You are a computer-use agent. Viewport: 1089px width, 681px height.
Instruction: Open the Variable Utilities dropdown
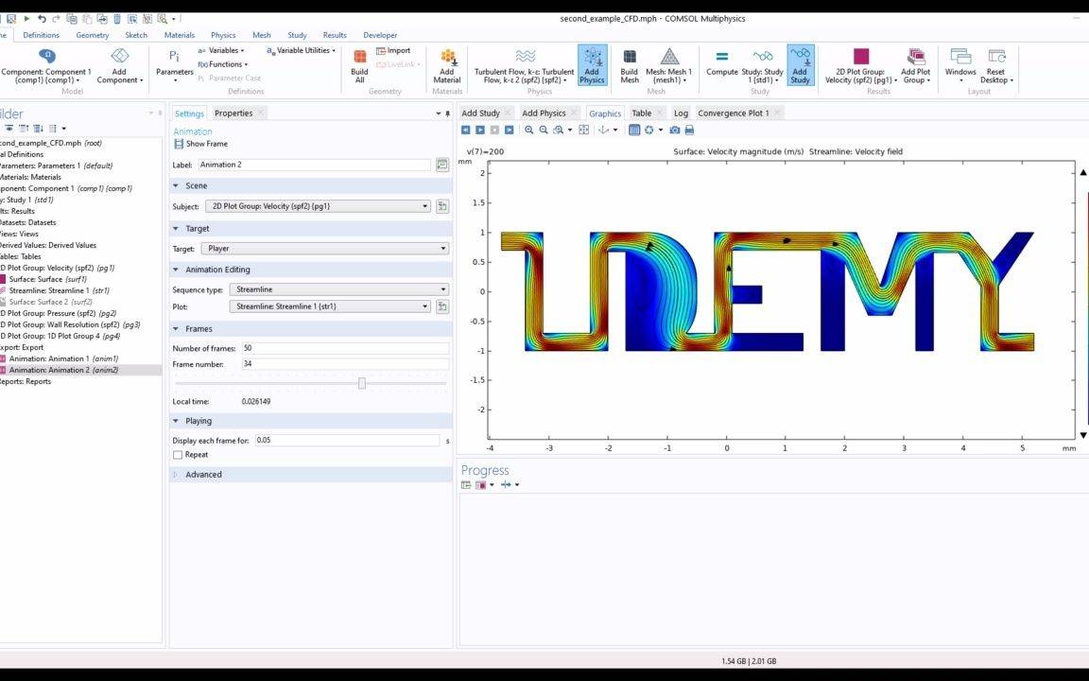coord(301,51)
